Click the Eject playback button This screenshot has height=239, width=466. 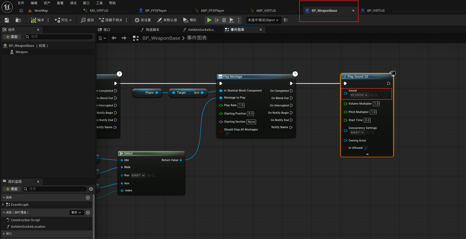pyautogui.click(x=231, y=20)
